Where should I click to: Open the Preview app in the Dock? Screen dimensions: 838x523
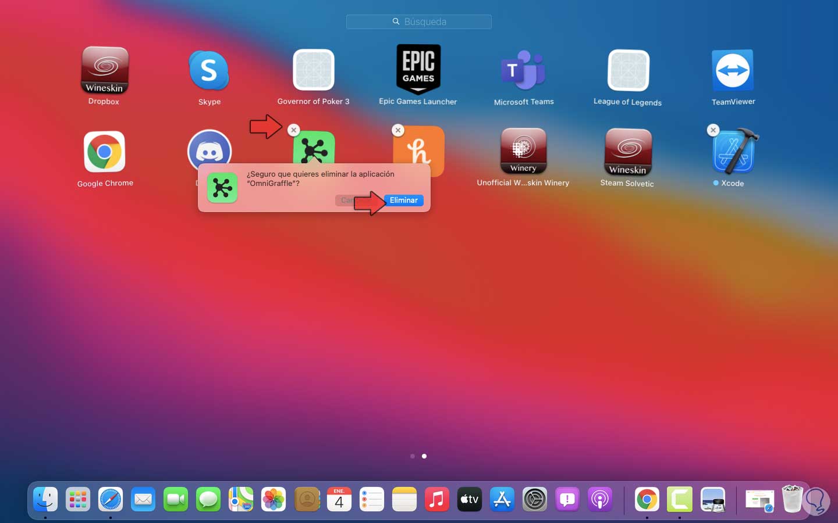(x=713, y=499)
